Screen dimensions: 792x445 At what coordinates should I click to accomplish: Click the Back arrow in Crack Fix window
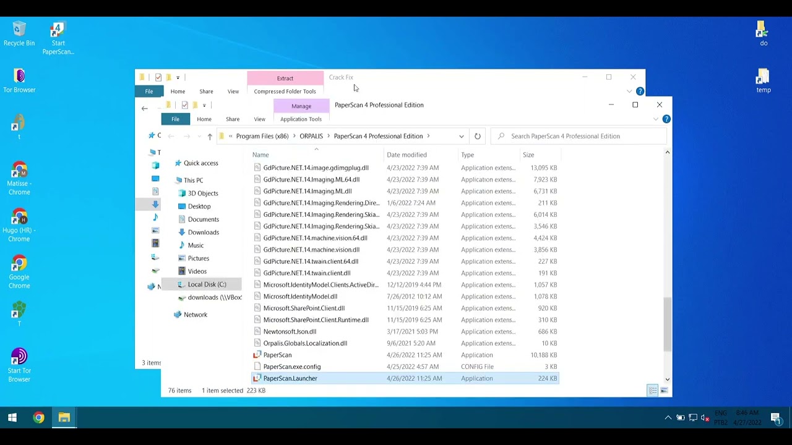point(144,108)
